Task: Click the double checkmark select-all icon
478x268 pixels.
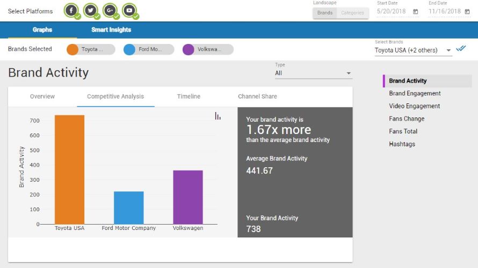Action: point(461,48)
